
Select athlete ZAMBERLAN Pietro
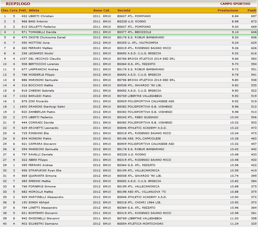point(42,112)
